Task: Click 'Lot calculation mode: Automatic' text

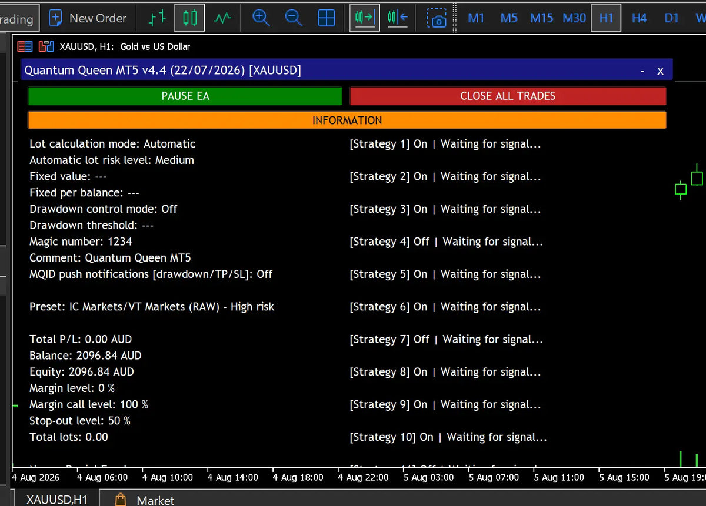Action: [x=112, y=144]
